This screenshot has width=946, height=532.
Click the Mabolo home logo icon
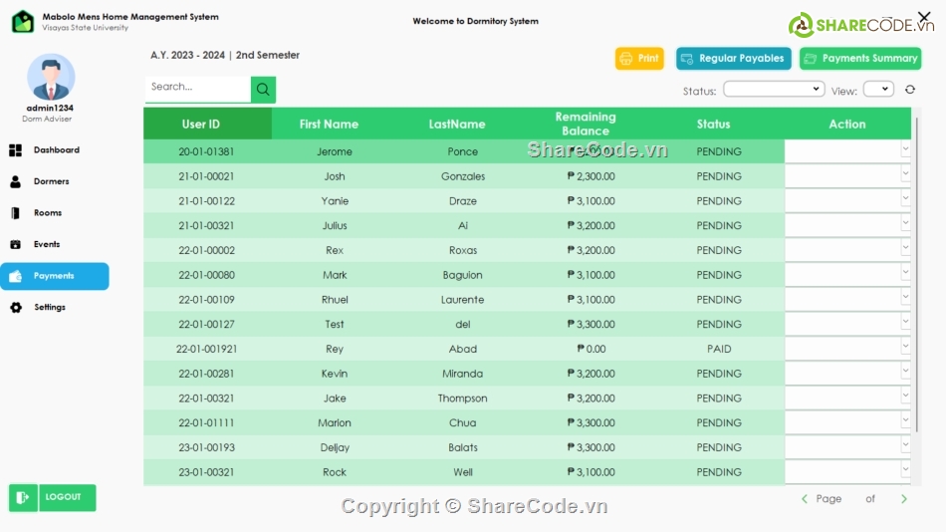[23, 21]
